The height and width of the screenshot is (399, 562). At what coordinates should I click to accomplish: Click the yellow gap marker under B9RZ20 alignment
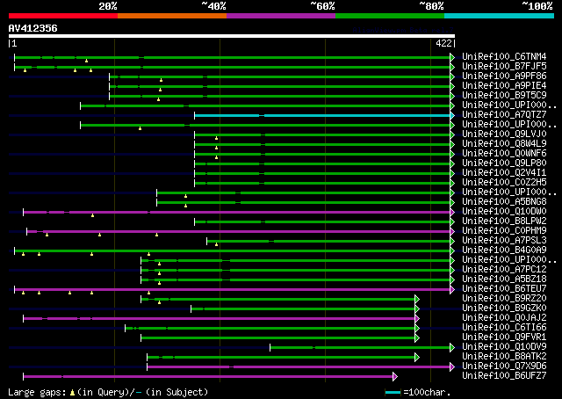(x=159, y=303)
